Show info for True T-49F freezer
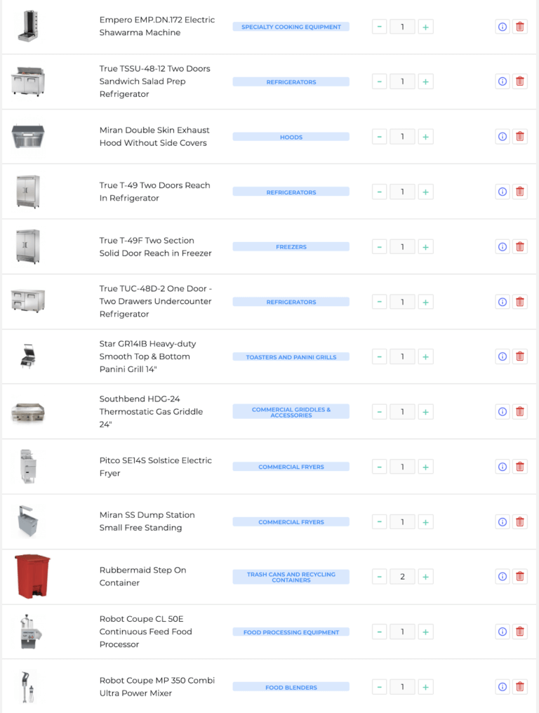The height and width of the screenshot is (713, 539). pyautogui.click(x=503, y=246)
